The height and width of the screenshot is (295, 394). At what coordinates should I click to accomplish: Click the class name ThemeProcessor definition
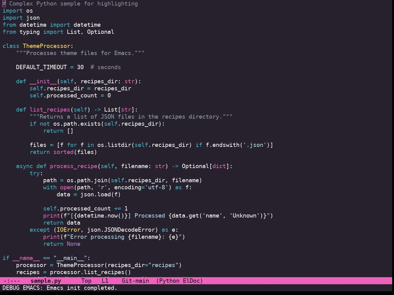click(46, 46)
